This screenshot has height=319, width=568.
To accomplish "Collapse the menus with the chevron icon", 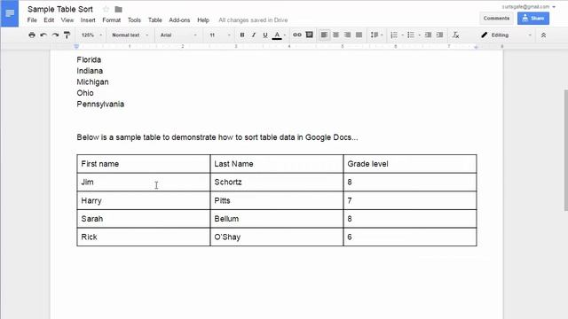I will coord(543,35).
